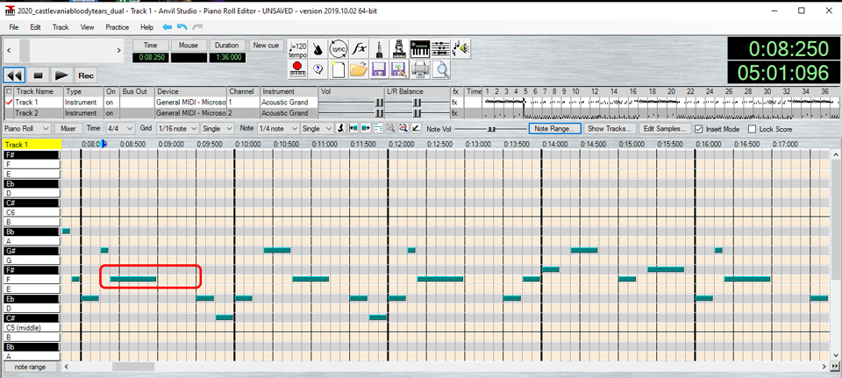Show the on-screen piano keyboard icon
This screenshot has width=842, height=378.
[420, 49]
